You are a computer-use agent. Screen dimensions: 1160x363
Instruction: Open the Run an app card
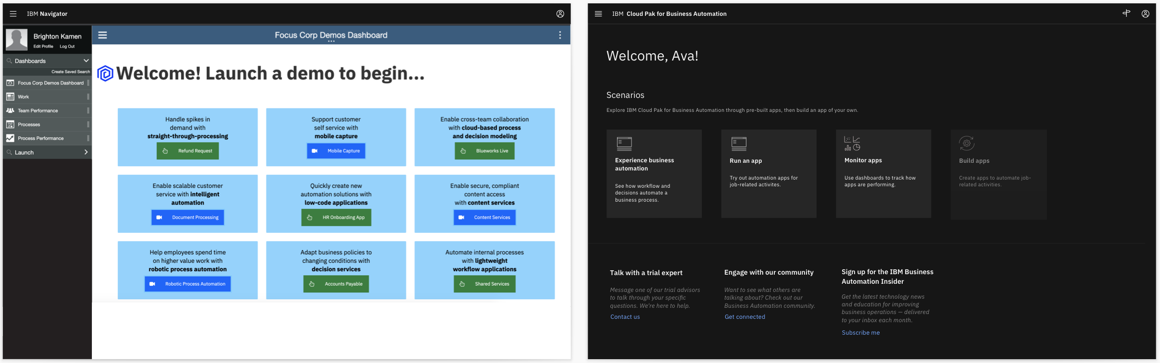click(769, 174)
